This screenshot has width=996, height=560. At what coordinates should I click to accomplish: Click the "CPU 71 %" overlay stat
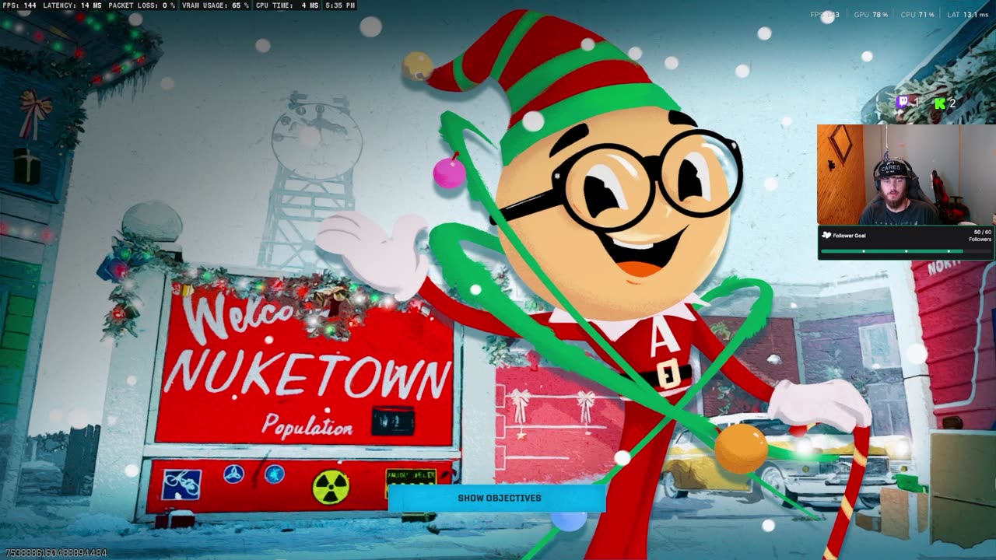[917, 15]
